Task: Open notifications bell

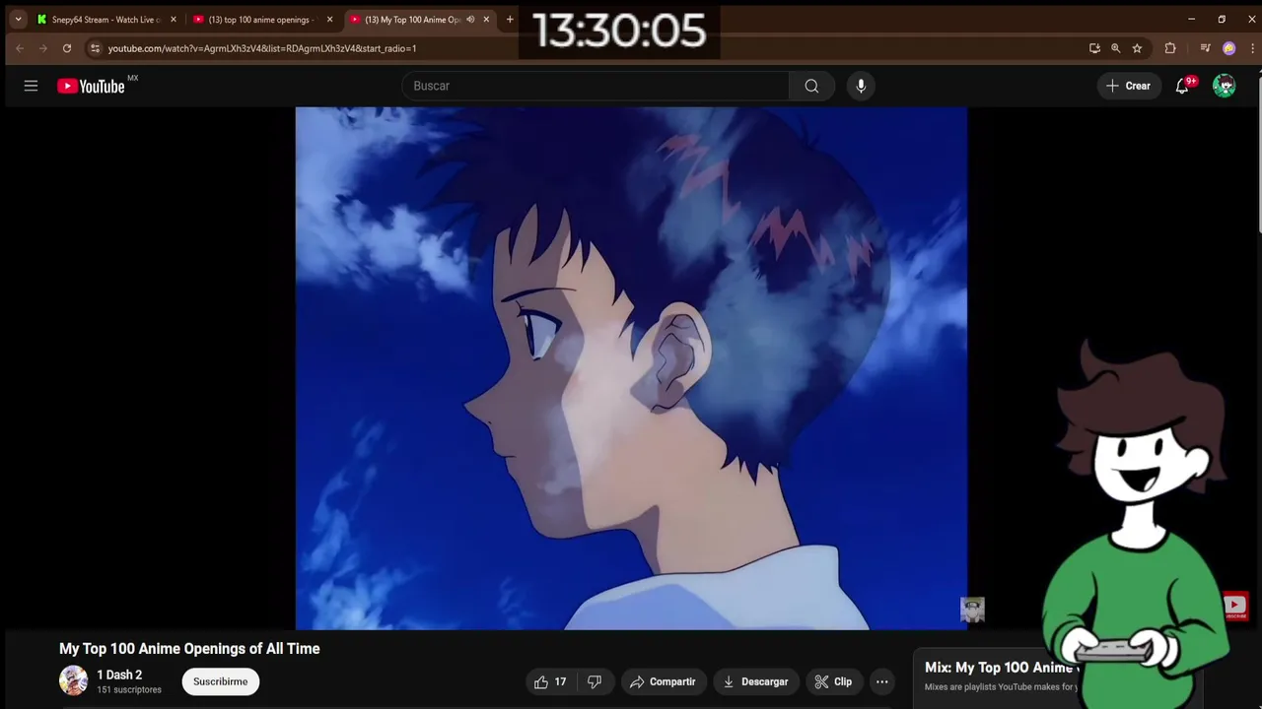Action: coord(1182,86)
